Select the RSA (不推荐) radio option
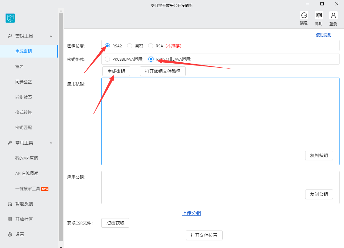 [x=150, y=46]
